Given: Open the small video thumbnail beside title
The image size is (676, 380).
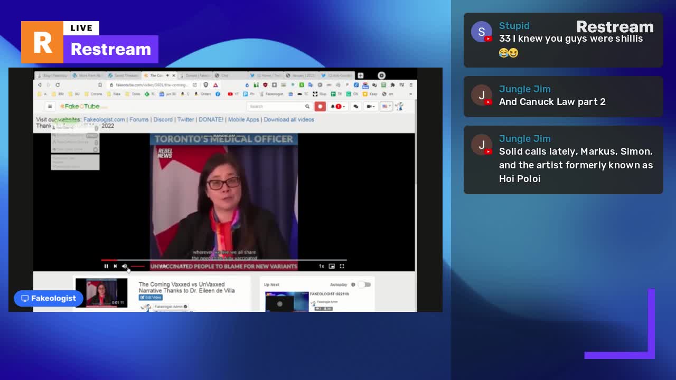Looking at the screenshot, I should [x=101, y=293].
